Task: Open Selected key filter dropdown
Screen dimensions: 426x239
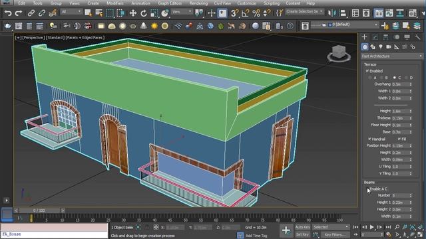Action: [x=331, y=227]
